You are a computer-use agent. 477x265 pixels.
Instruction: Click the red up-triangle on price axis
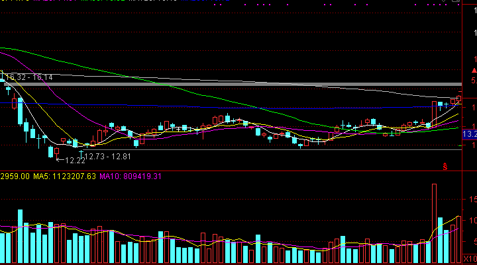pyautogui.click(x=474, y=71)
